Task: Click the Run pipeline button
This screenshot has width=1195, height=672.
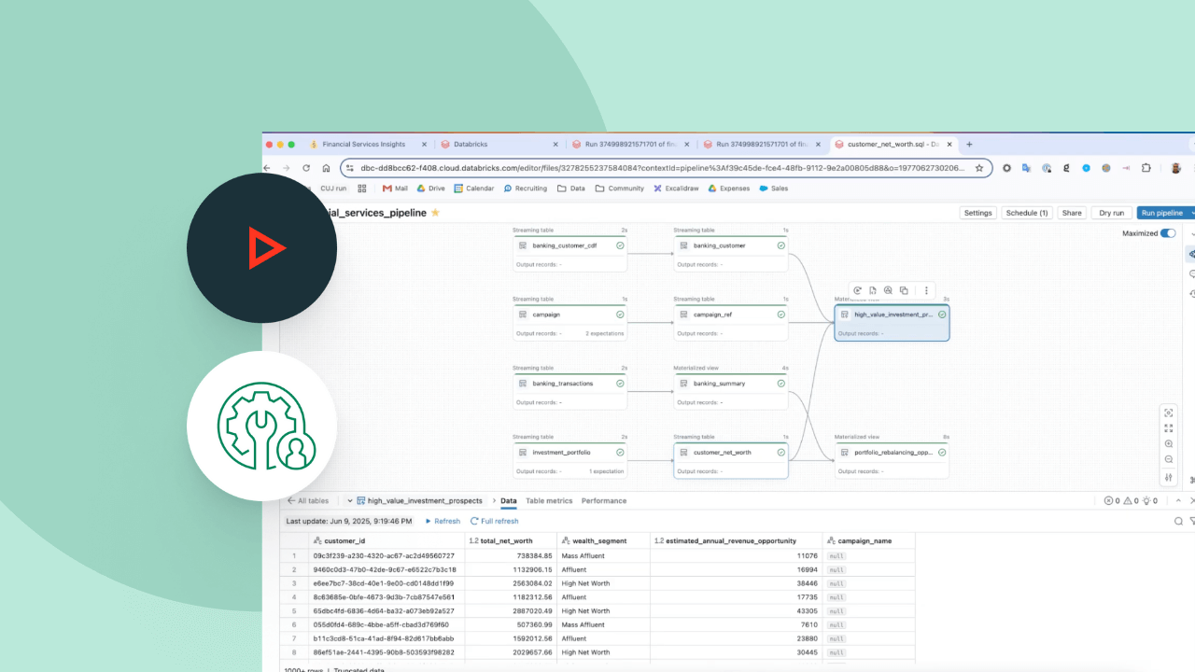Action: tap(1160, 213)
